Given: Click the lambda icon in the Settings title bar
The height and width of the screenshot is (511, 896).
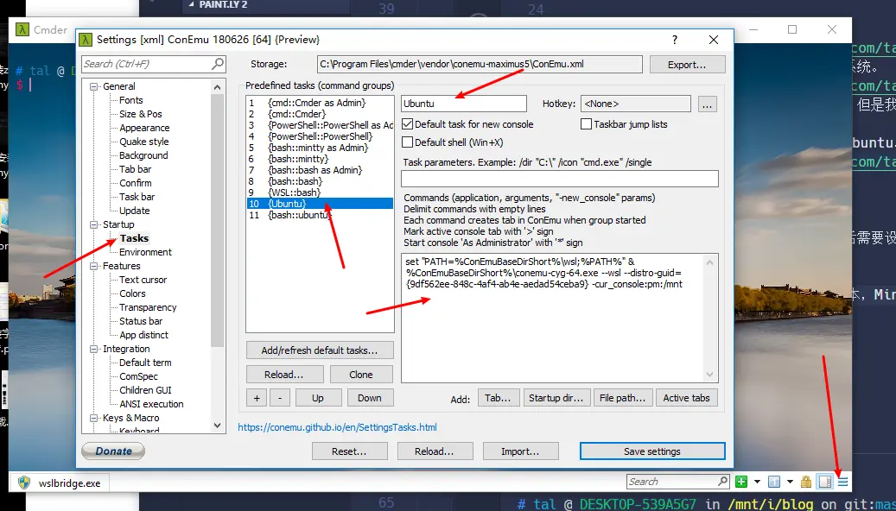Looking at the screenshot, I should click(x=86, y=40).
